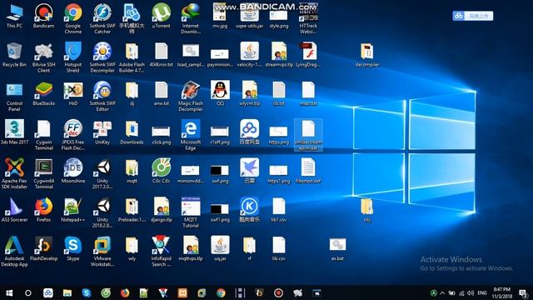Select the Apache Flex SDK Installer shortcut
Screen dimensions: 533x300
point(14,174)
